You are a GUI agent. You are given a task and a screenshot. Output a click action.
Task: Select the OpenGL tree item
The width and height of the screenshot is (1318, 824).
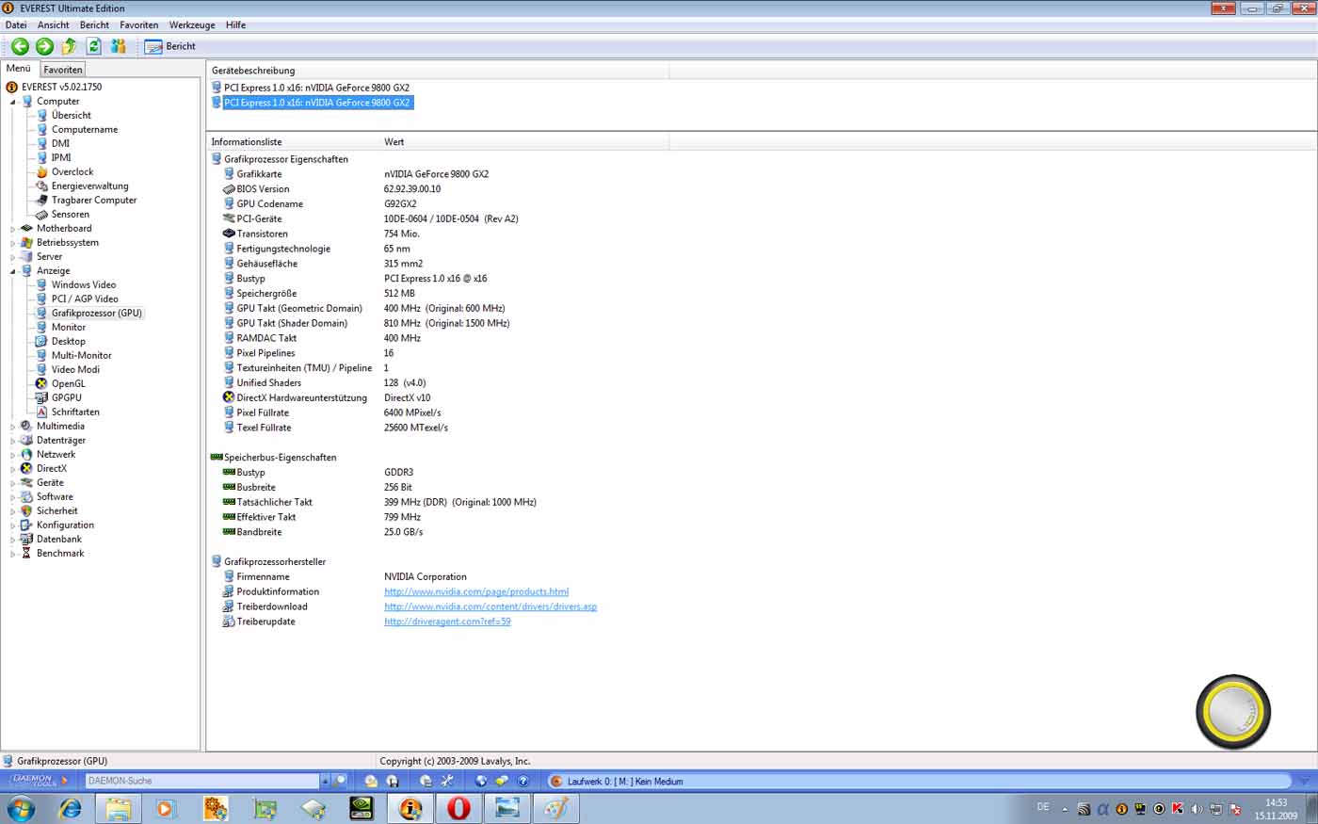[68, 384]
